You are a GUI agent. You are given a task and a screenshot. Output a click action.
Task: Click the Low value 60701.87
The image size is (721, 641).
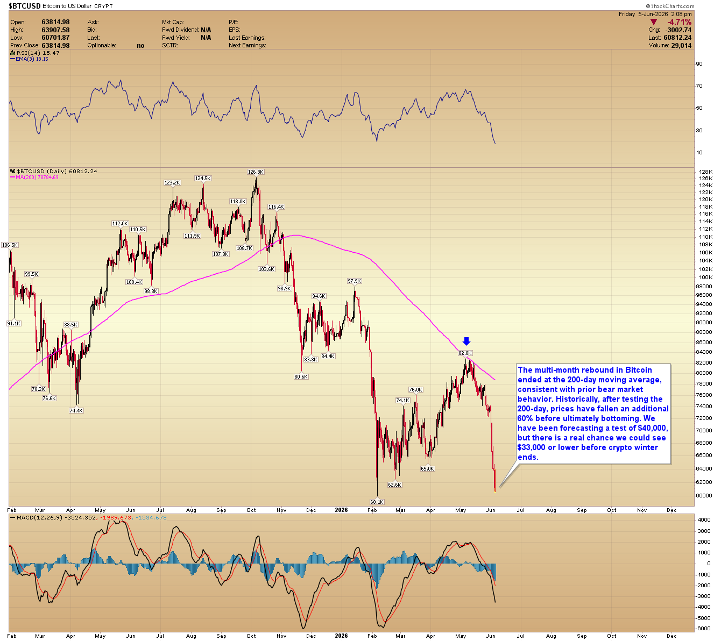pos(55,38)
